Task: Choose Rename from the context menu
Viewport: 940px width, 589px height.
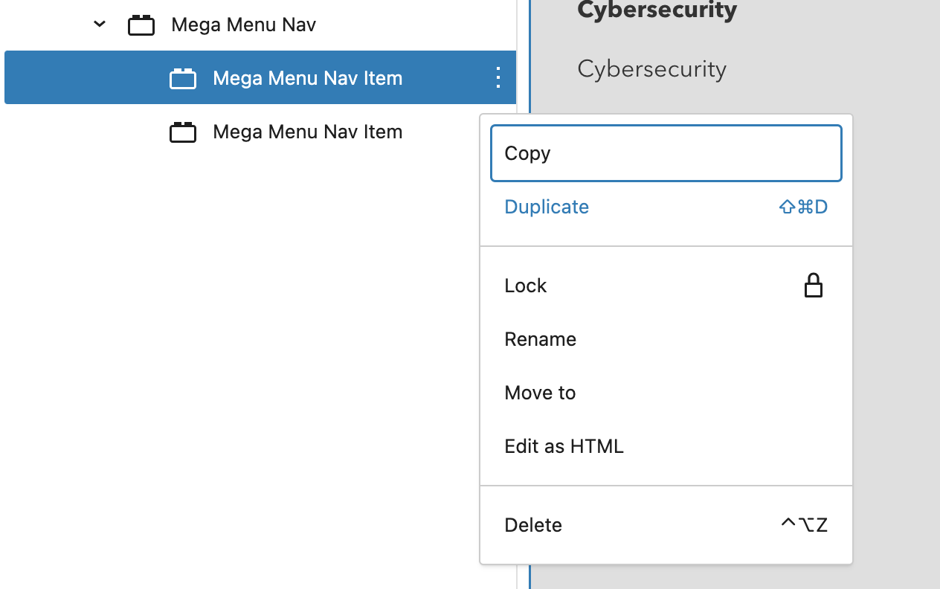Action: pos(540,339)
